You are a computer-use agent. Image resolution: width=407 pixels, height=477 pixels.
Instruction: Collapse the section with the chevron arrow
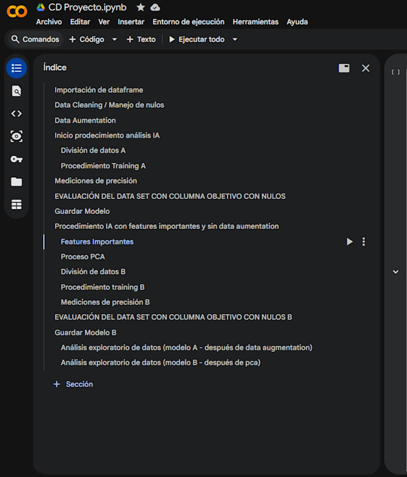tap(396, 271)
